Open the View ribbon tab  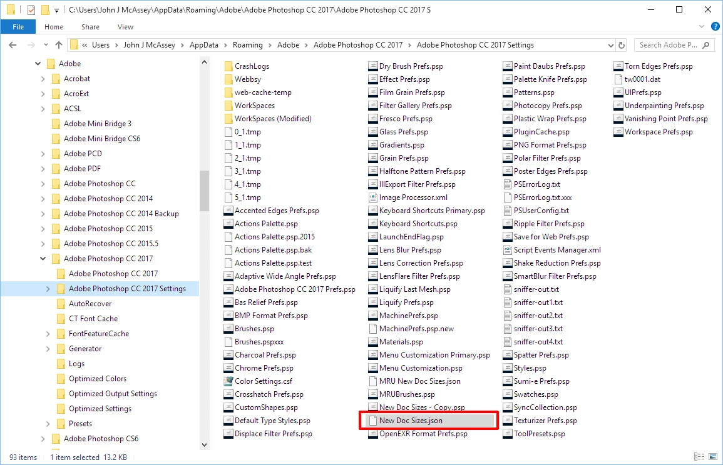(125, 27)
